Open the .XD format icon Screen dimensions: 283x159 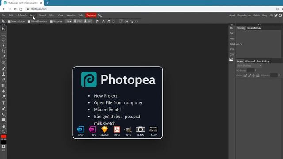coord(93,131)
